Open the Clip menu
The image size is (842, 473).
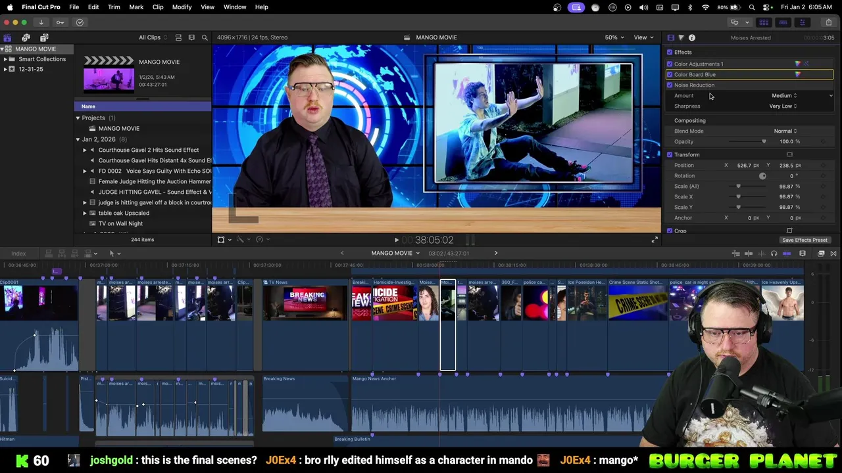[158, 7]
